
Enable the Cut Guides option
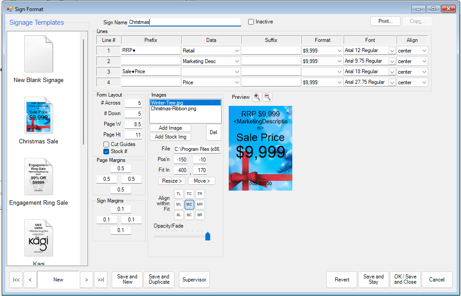coord(106,144)
